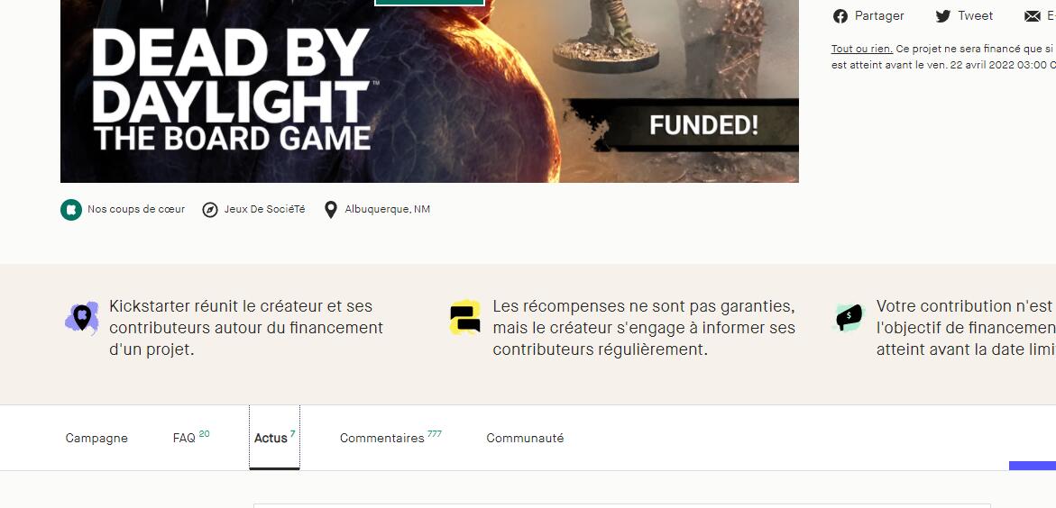1056x508 pixels.
Task: Go to the Communauté tab
Action: click(526, 438)
